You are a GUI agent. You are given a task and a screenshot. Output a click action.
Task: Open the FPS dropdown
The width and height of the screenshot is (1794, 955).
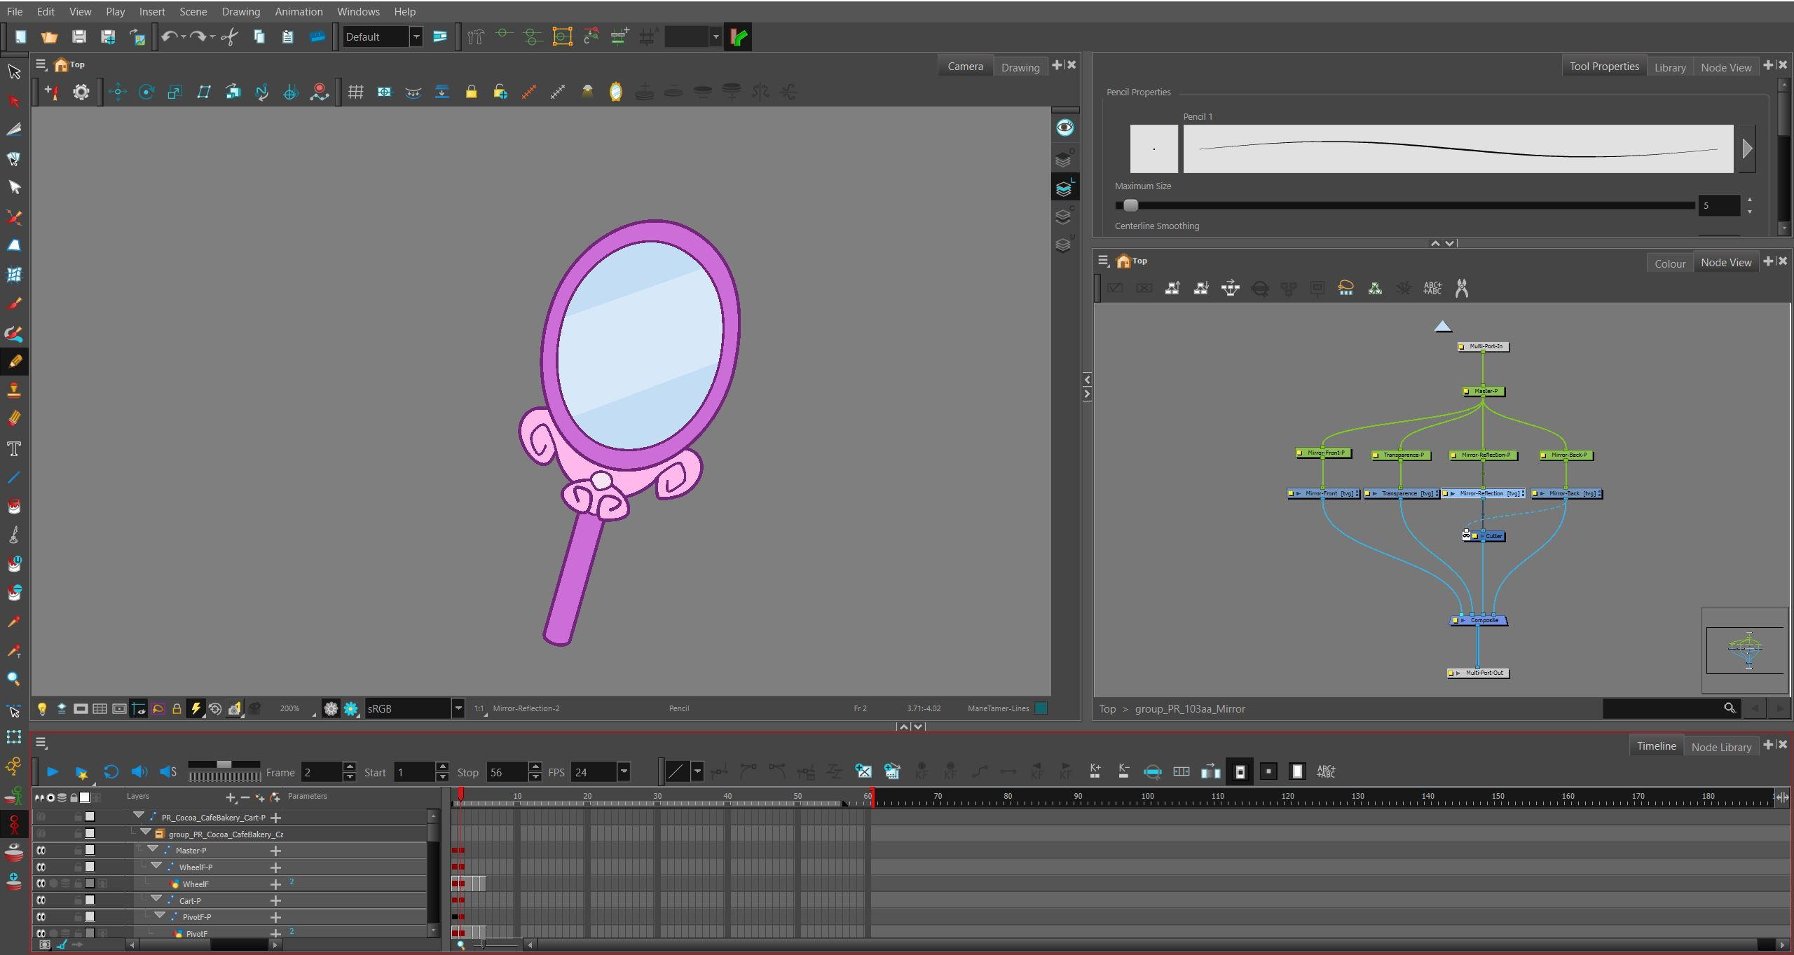point(623,772)
